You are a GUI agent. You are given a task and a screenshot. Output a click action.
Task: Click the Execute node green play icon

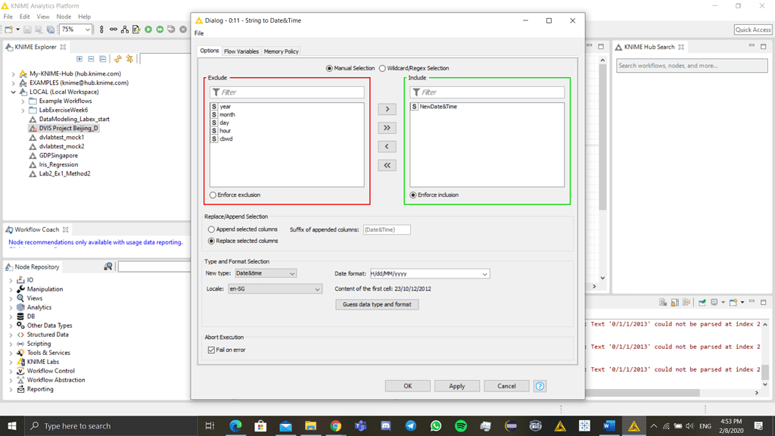click(x=148, y=30)
